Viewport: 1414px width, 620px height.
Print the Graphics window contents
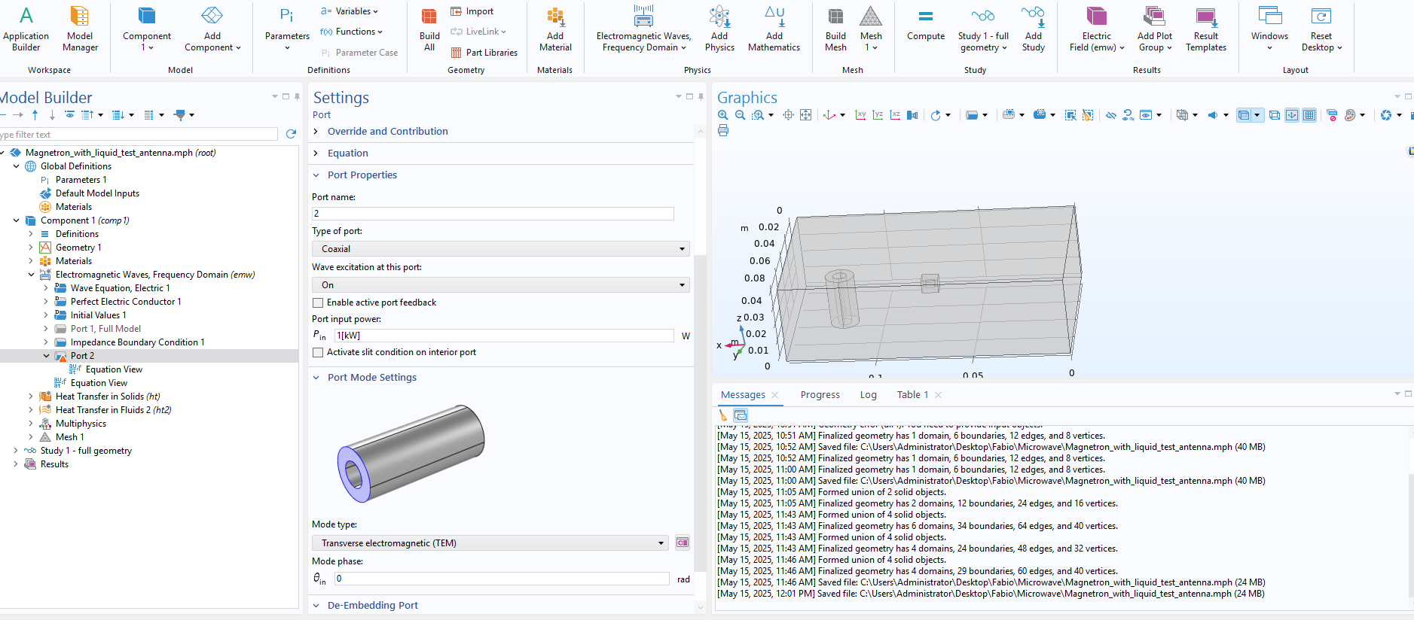click(x=723, y=131)
